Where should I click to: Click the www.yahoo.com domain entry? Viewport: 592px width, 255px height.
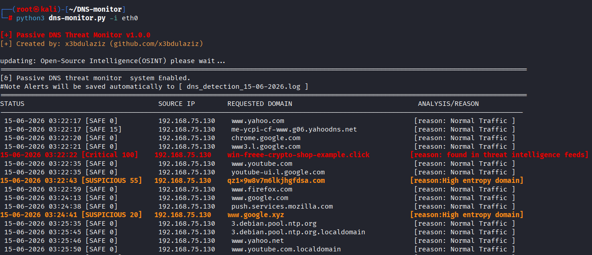(x=258, y=121)
